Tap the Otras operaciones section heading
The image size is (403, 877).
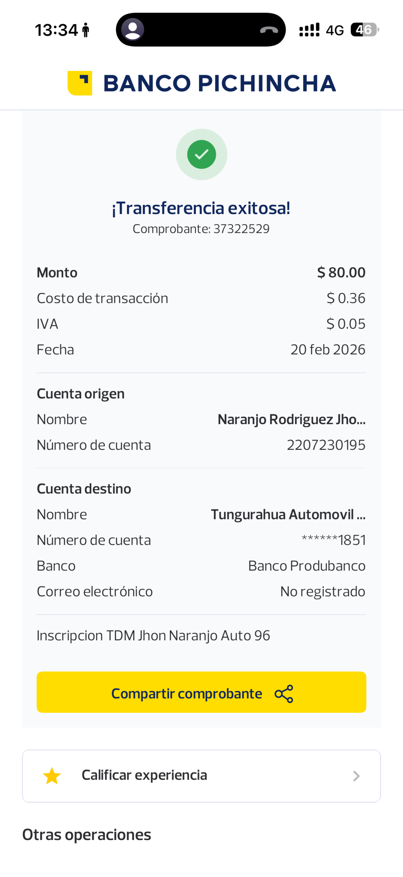pos(87,835)
